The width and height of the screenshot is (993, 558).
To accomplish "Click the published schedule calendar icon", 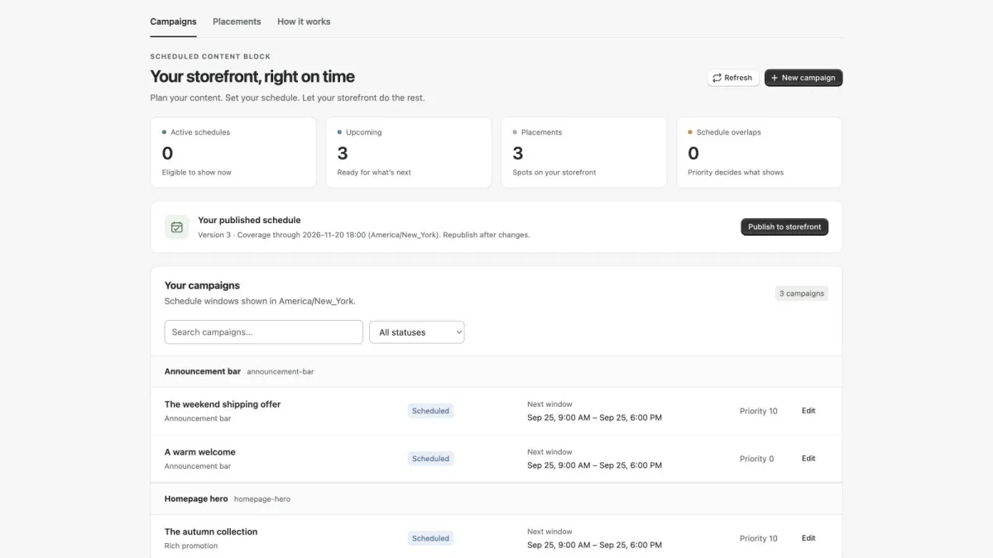I will [177, 227].
